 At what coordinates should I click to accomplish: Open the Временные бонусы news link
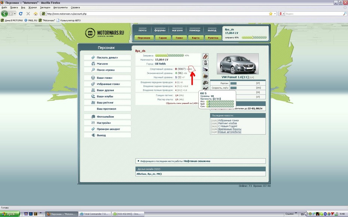(230, 129)
